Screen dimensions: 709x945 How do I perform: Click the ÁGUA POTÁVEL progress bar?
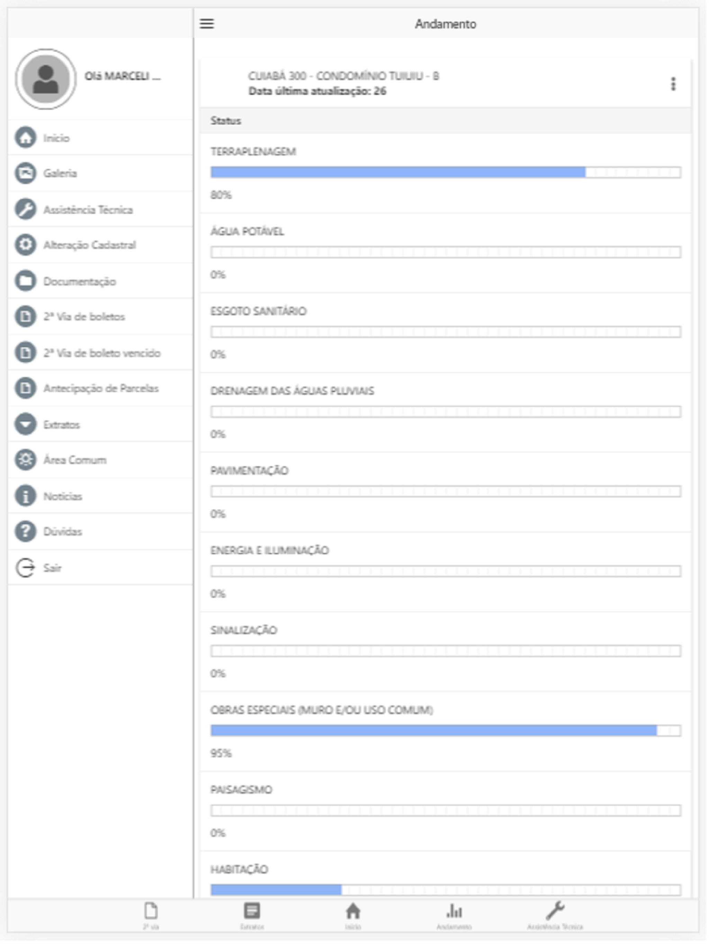[446, 252]
